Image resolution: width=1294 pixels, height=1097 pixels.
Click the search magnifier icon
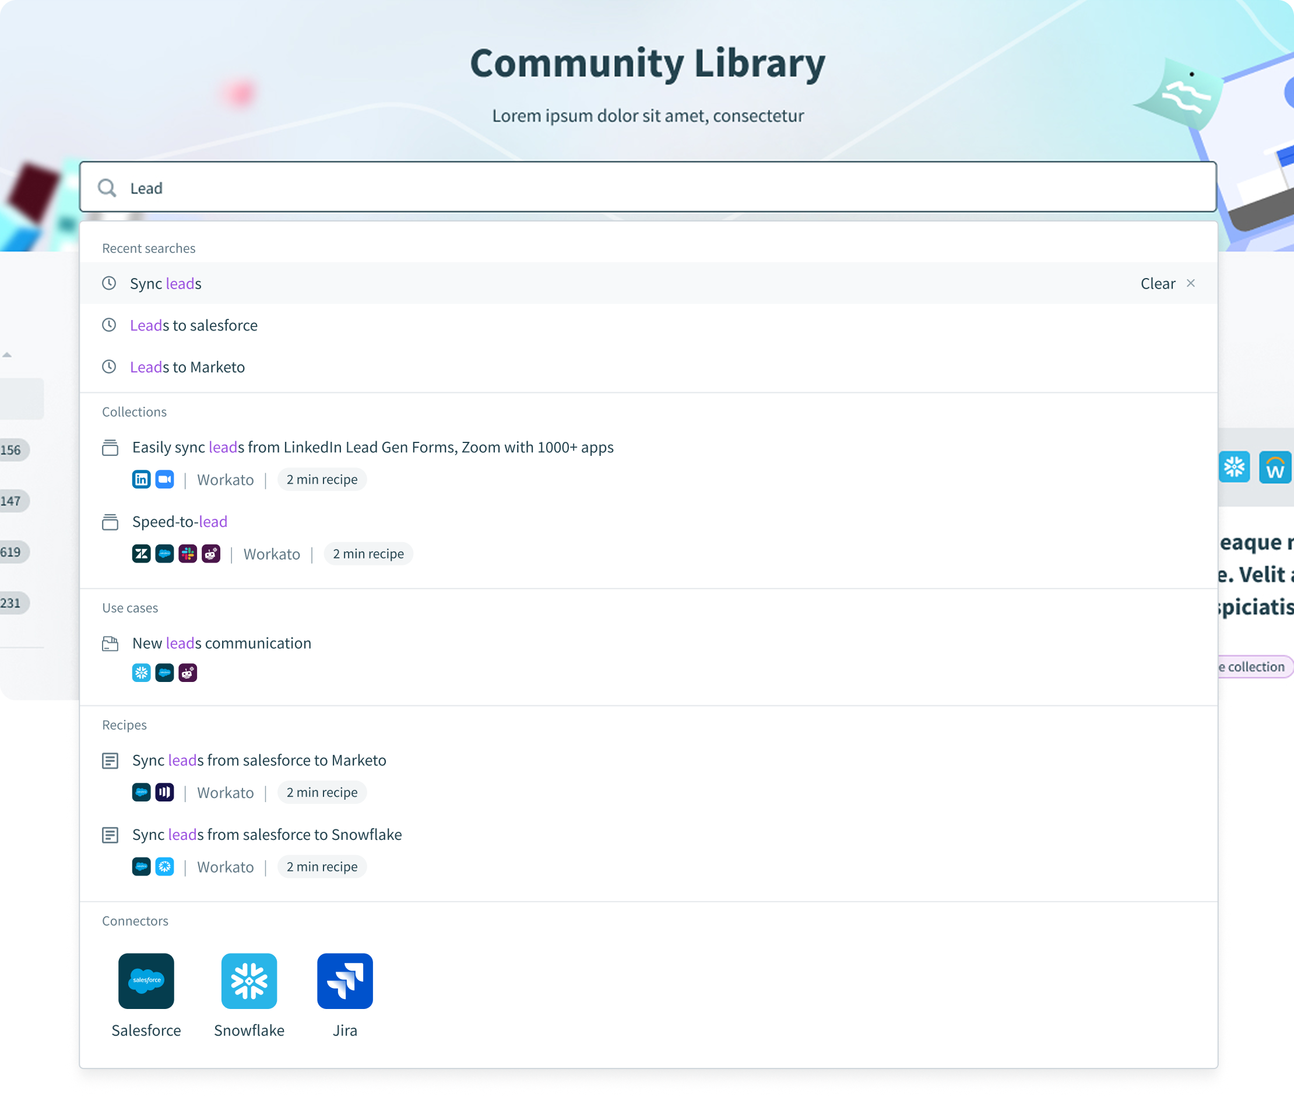point(107,188)
